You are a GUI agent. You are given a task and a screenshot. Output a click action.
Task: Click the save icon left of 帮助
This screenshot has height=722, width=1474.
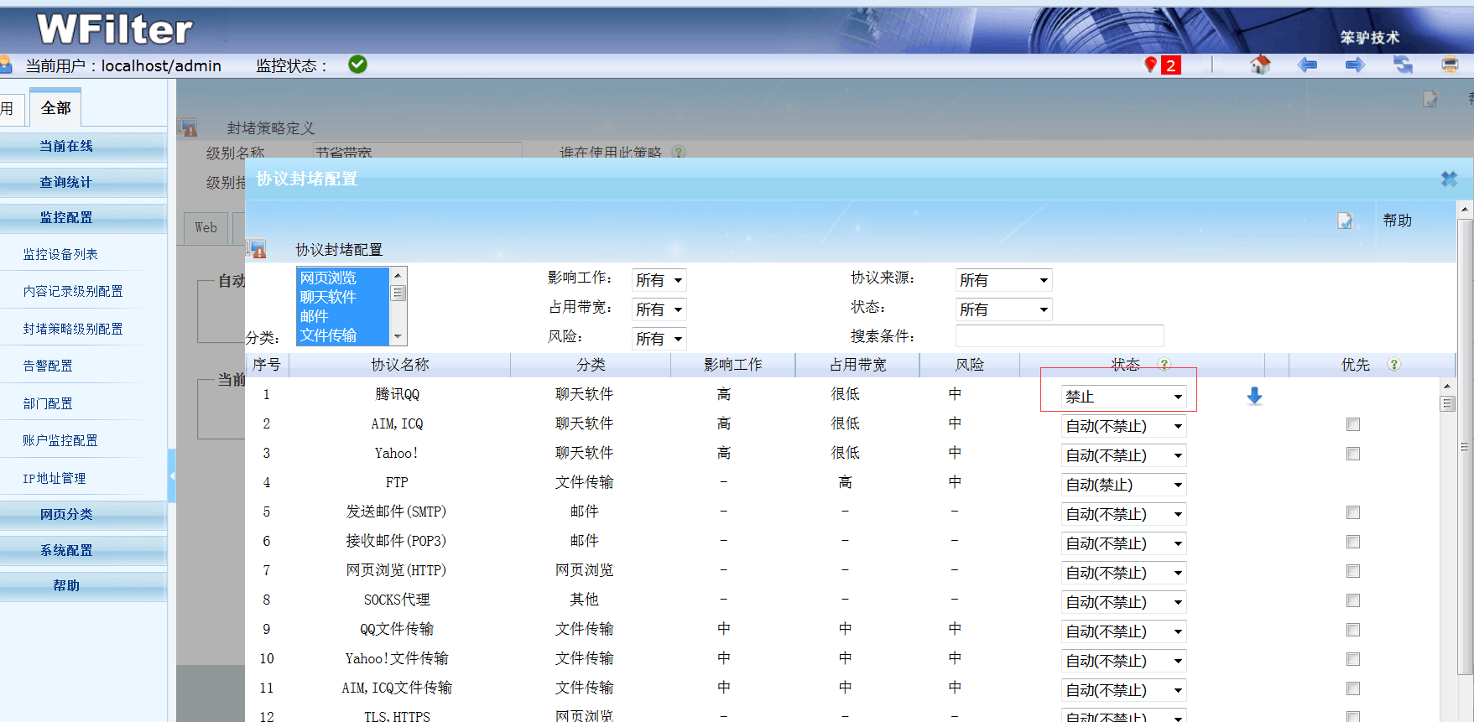1345,221
